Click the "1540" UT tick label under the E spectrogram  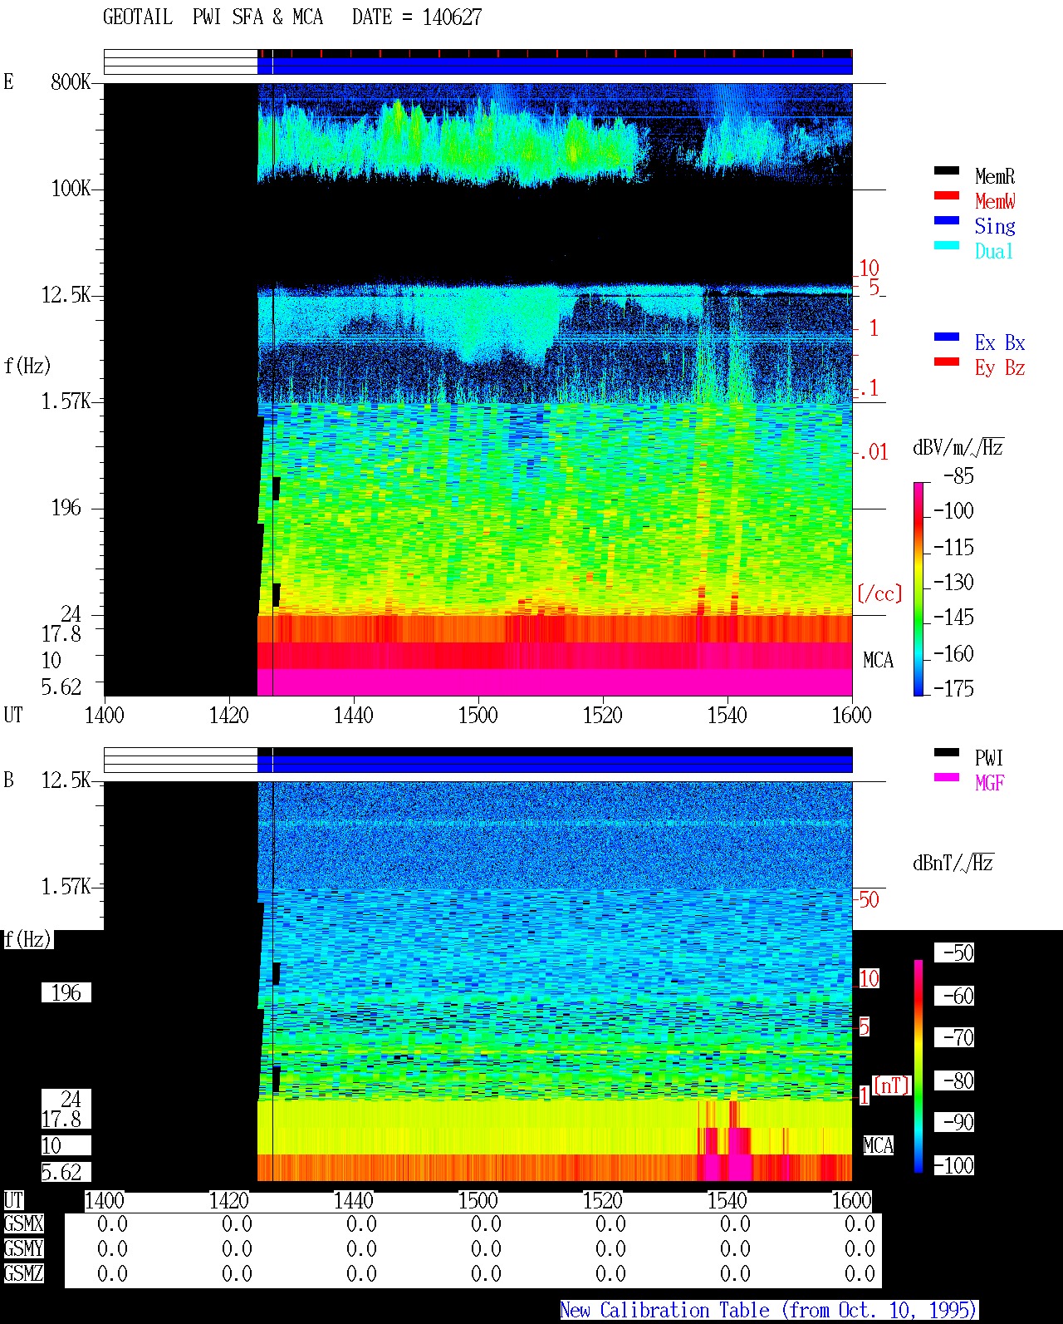coord(727,715)
